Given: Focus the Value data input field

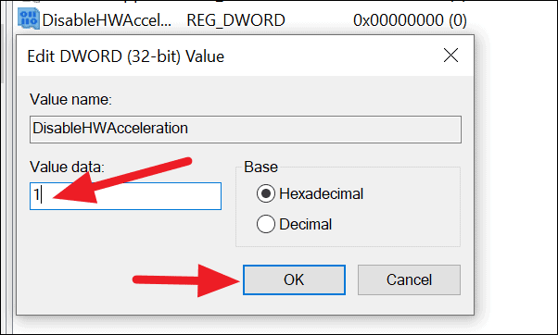Looking at the screenshot, I should click(x=126, y=196).
